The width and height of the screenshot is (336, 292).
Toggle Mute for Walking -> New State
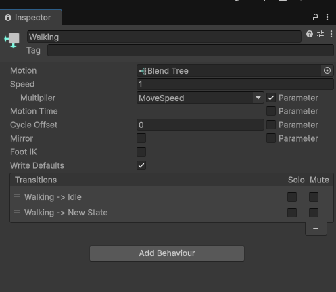click(314, 213)
